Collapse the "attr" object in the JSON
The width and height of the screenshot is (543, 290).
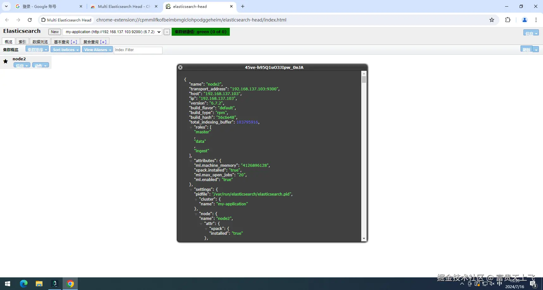[x=201, y=224]
